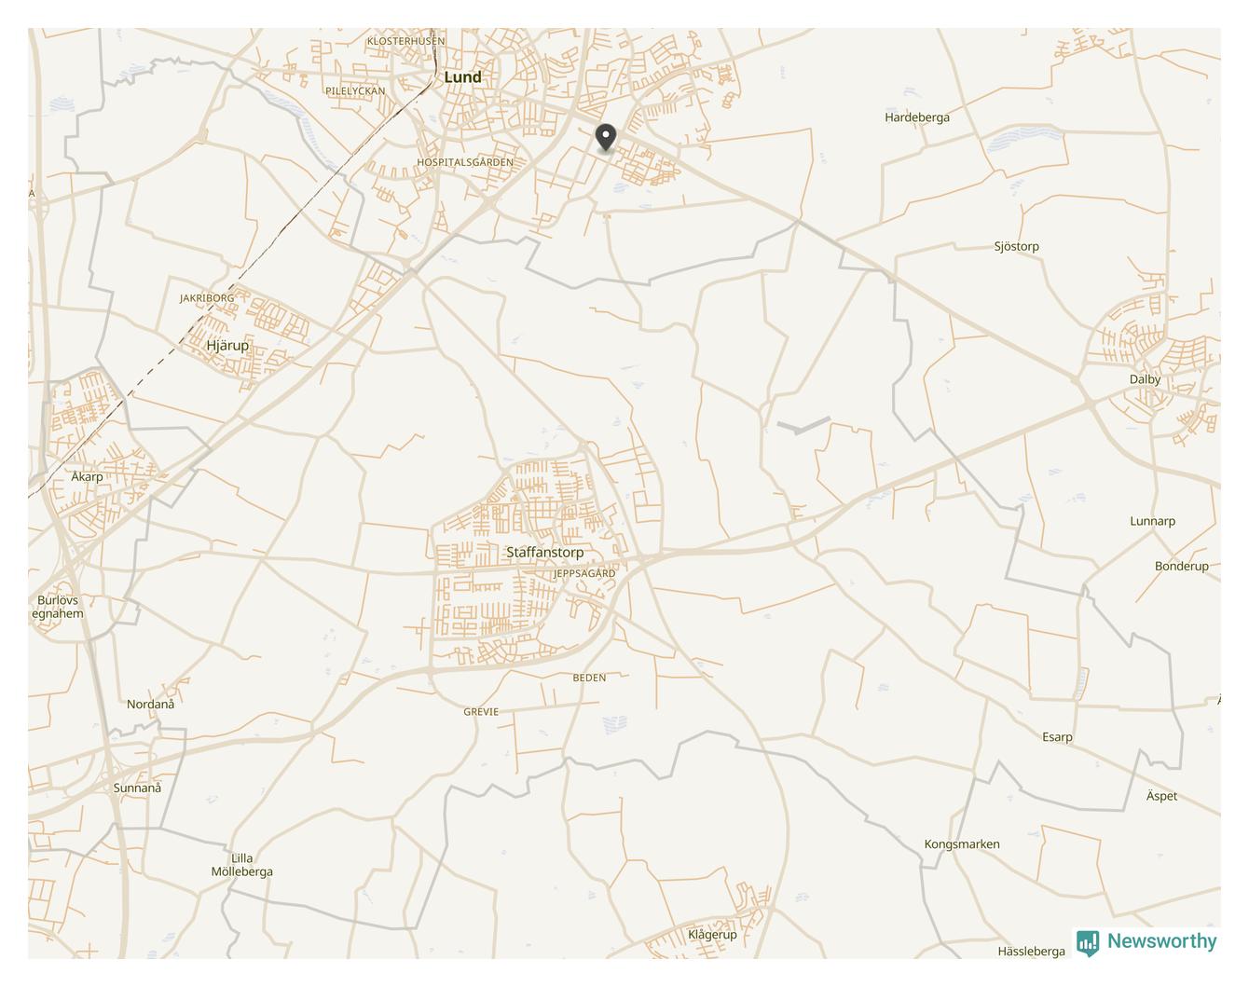
Task: Select the Lund city label
Action: pyautogui.click(x=462, y=77)
